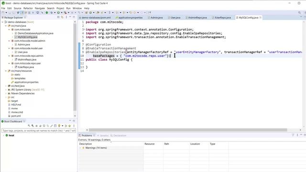Switch to IUserRepo.java editor tab

coord(221,18)
